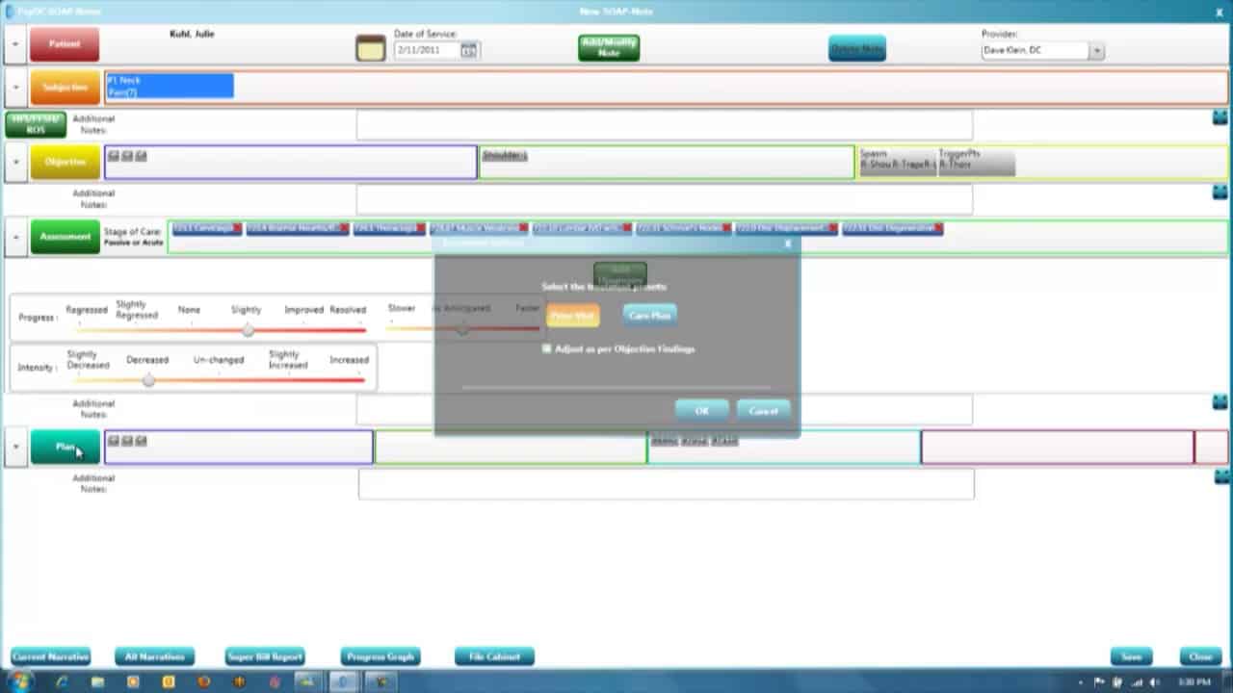Open Firefox from the taskbar
This screenshot has width=1233, height=693.
(203, 681)
